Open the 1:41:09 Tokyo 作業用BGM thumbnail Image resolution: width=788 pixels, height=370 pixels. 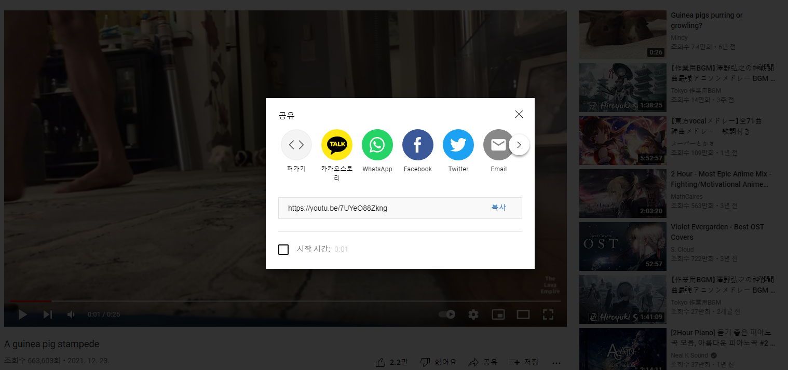tap(622, 299)
